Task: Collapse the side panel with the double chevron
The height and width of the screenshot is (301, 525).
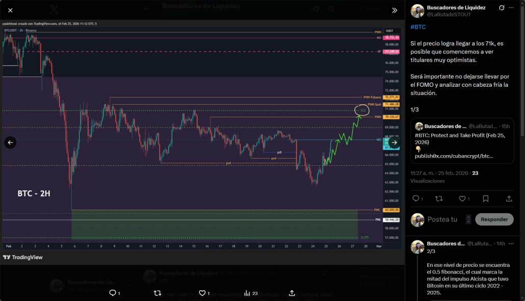Action: (x=395, y=10)
